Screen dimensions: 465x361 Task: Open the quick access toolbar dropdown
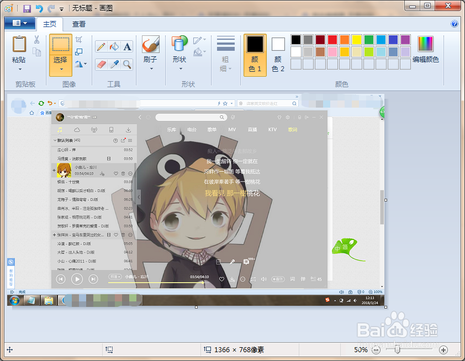point(62,9)
